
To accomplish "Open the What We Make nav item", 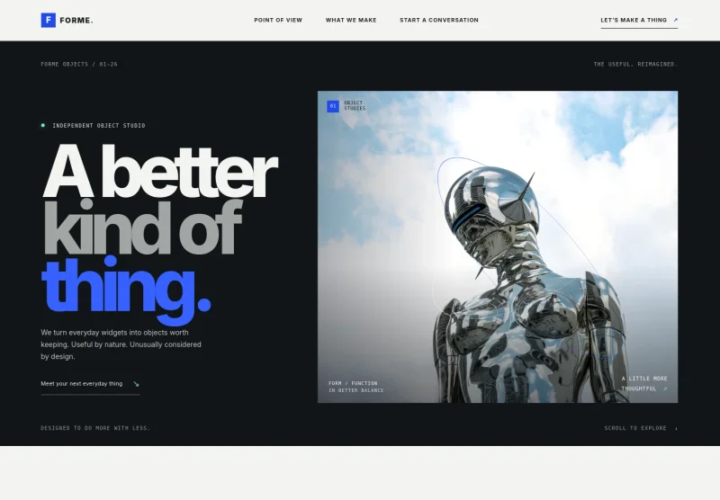I will pos(351,20).
